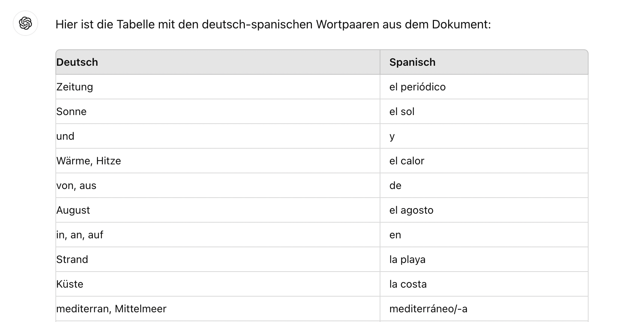This screenshot has width=632, height=322.
Task: Click the Spanisch column header
Action: (412, 62)
